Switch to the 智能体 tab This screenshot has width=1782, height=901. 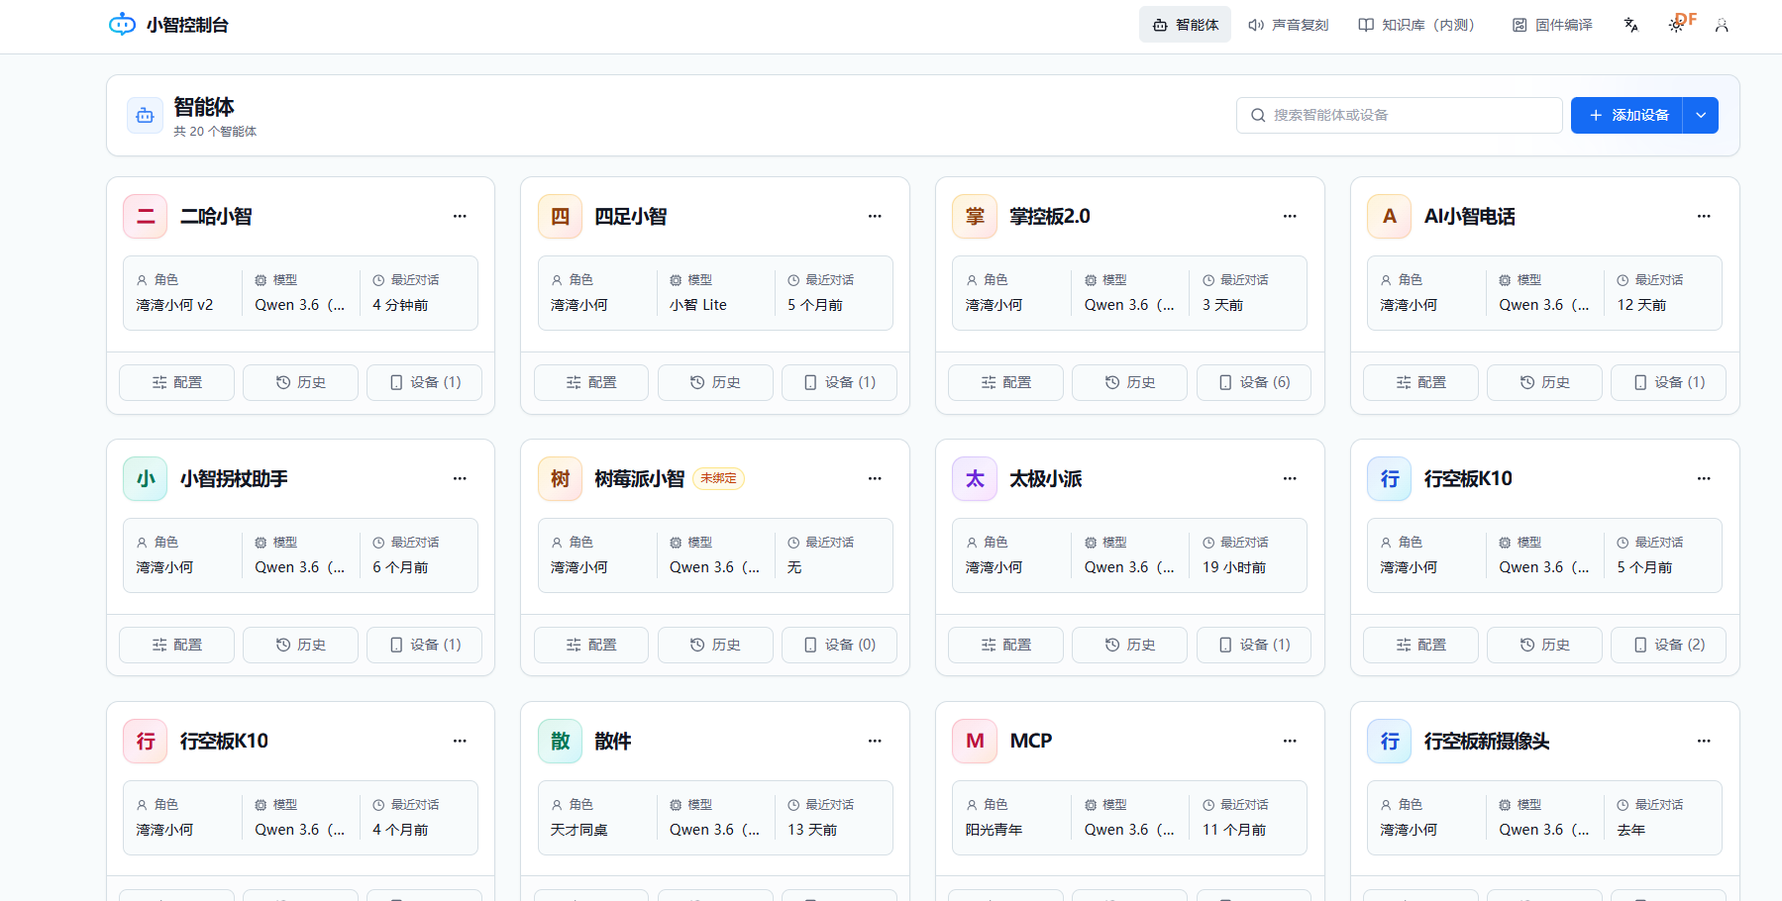pos(1185,25)
